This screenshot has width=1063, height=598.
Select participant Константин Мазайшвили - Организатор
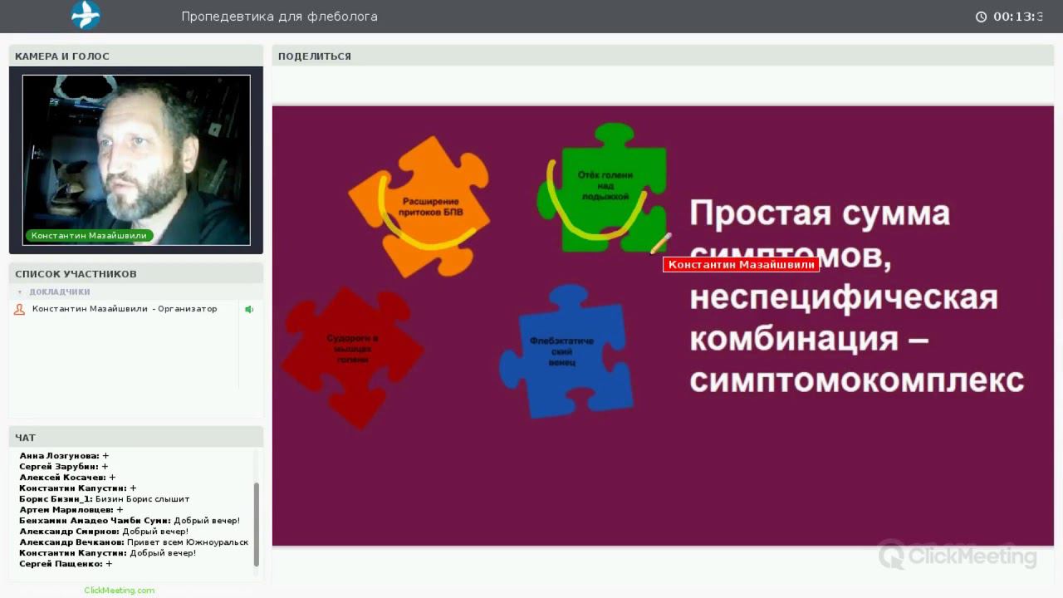125,309
